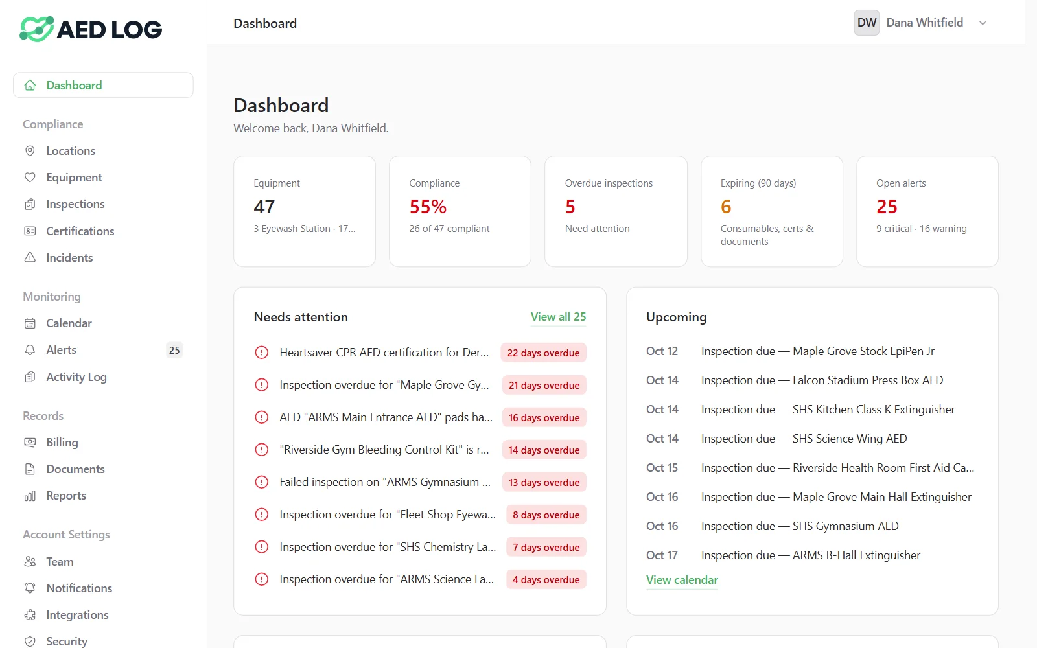The height and width of the screenshot is (648, 1037).
Task: Open the View all 25 link
Action: click(x=558, y=317)
